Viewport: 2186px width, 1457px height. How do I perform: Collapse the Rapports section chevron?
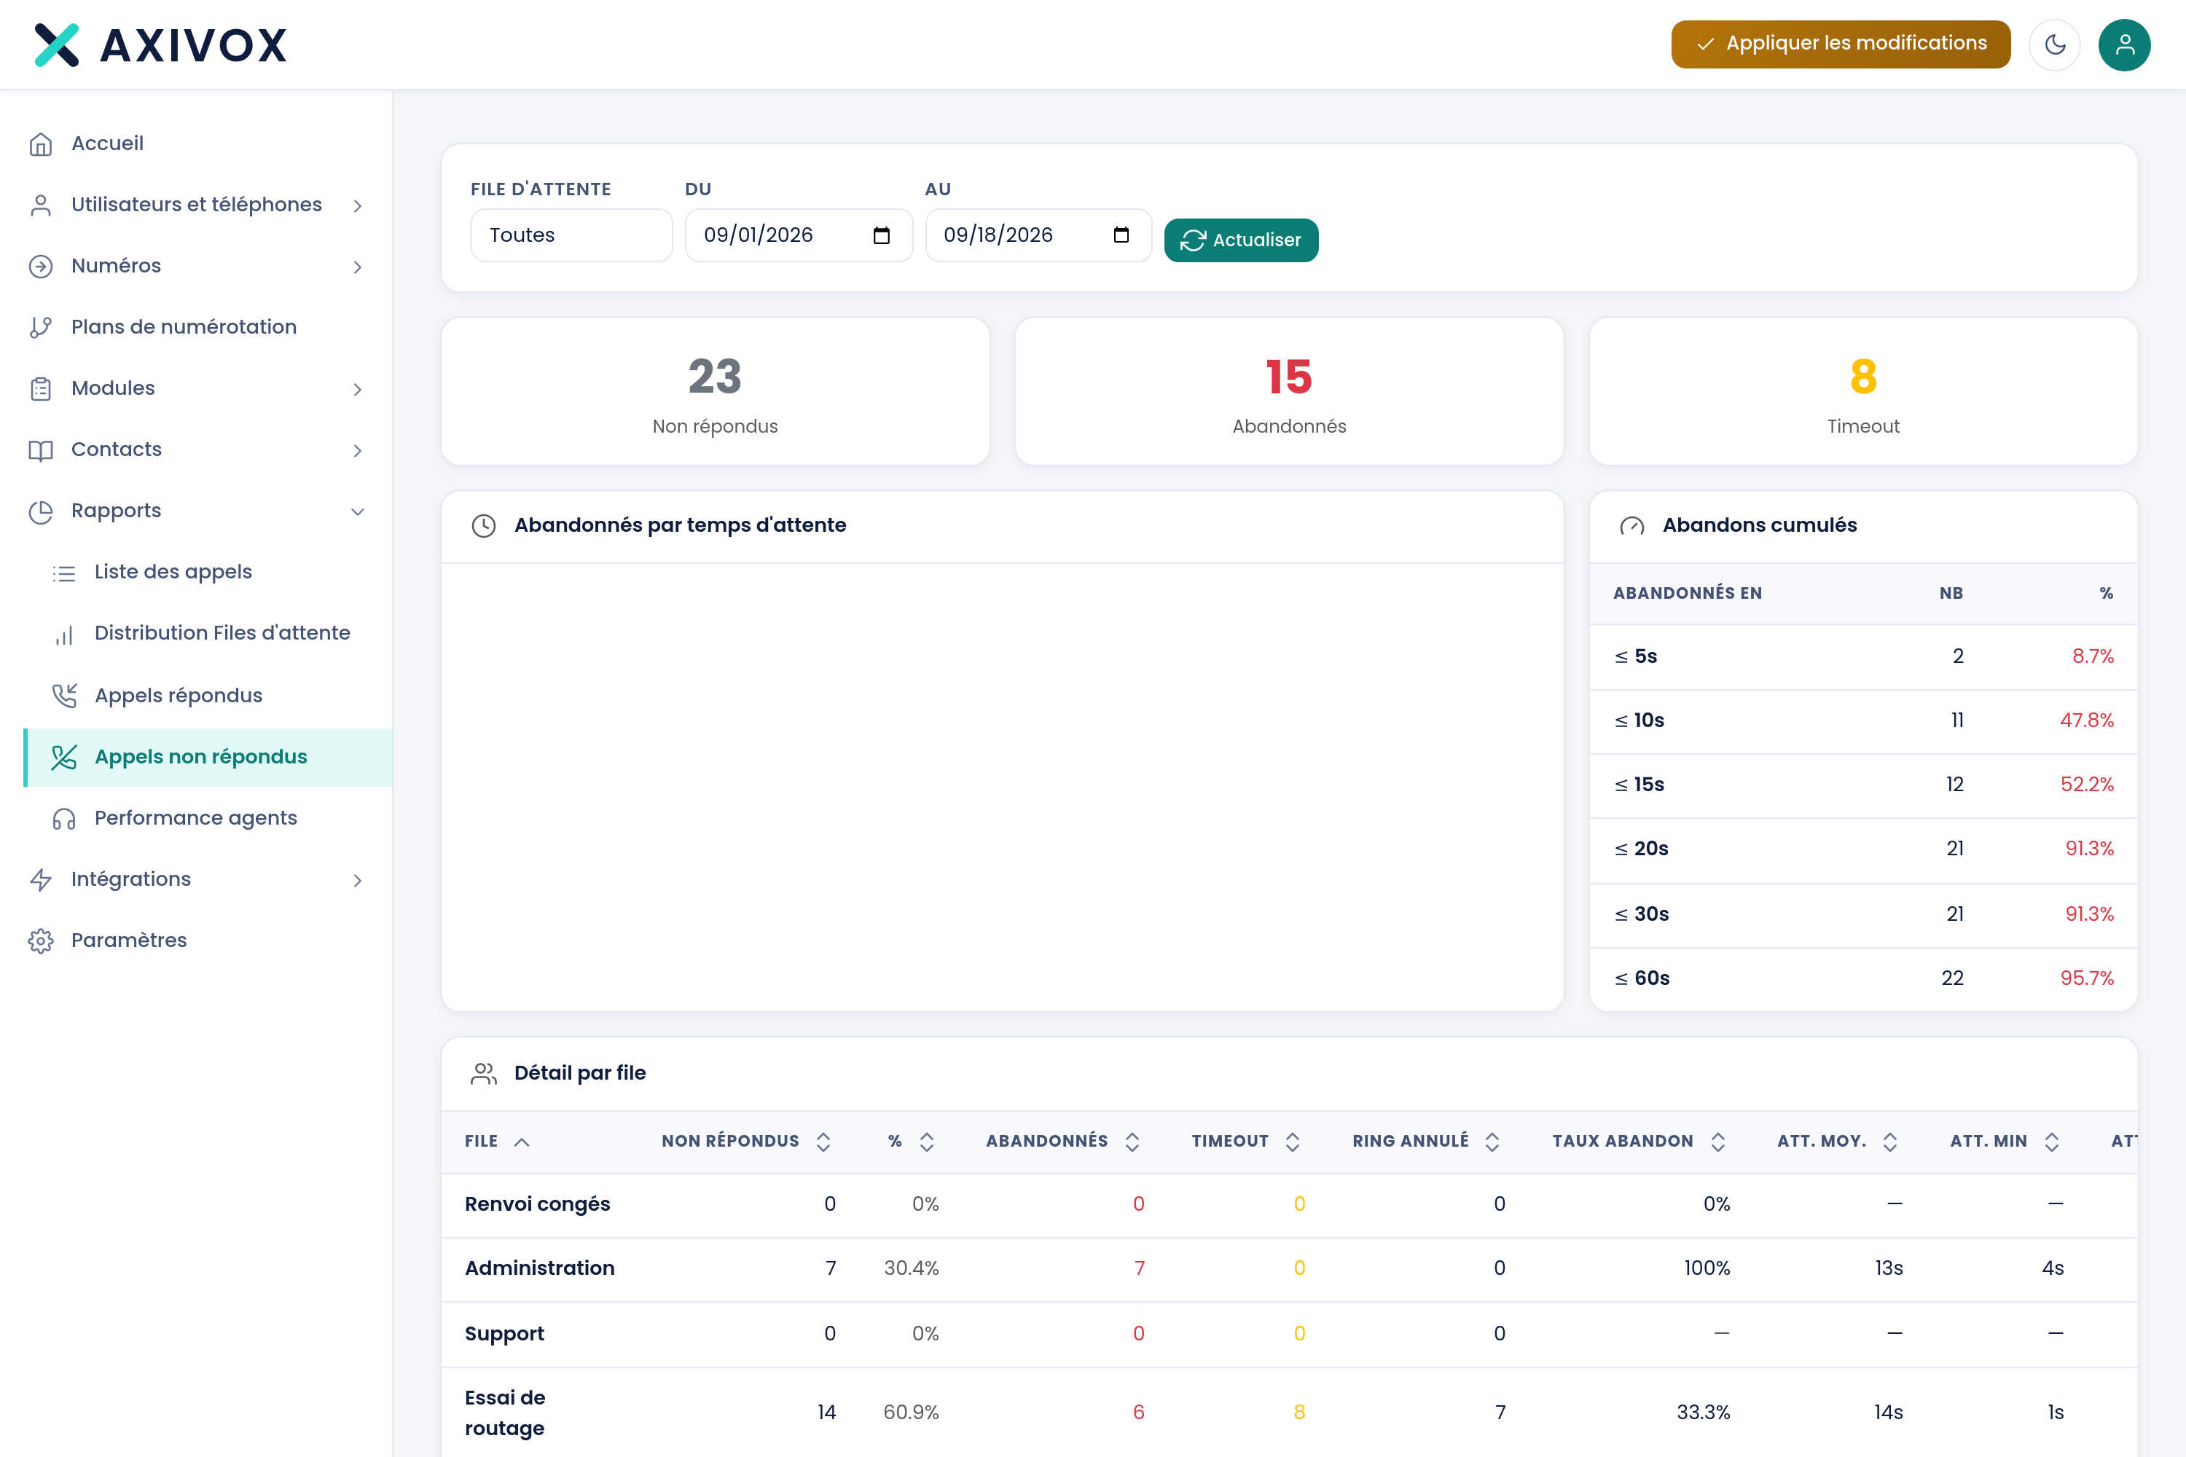pos(358,511)
